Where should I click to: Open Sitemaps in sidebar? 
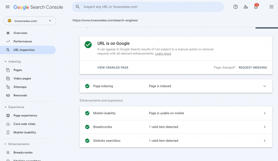coord(20,87)
